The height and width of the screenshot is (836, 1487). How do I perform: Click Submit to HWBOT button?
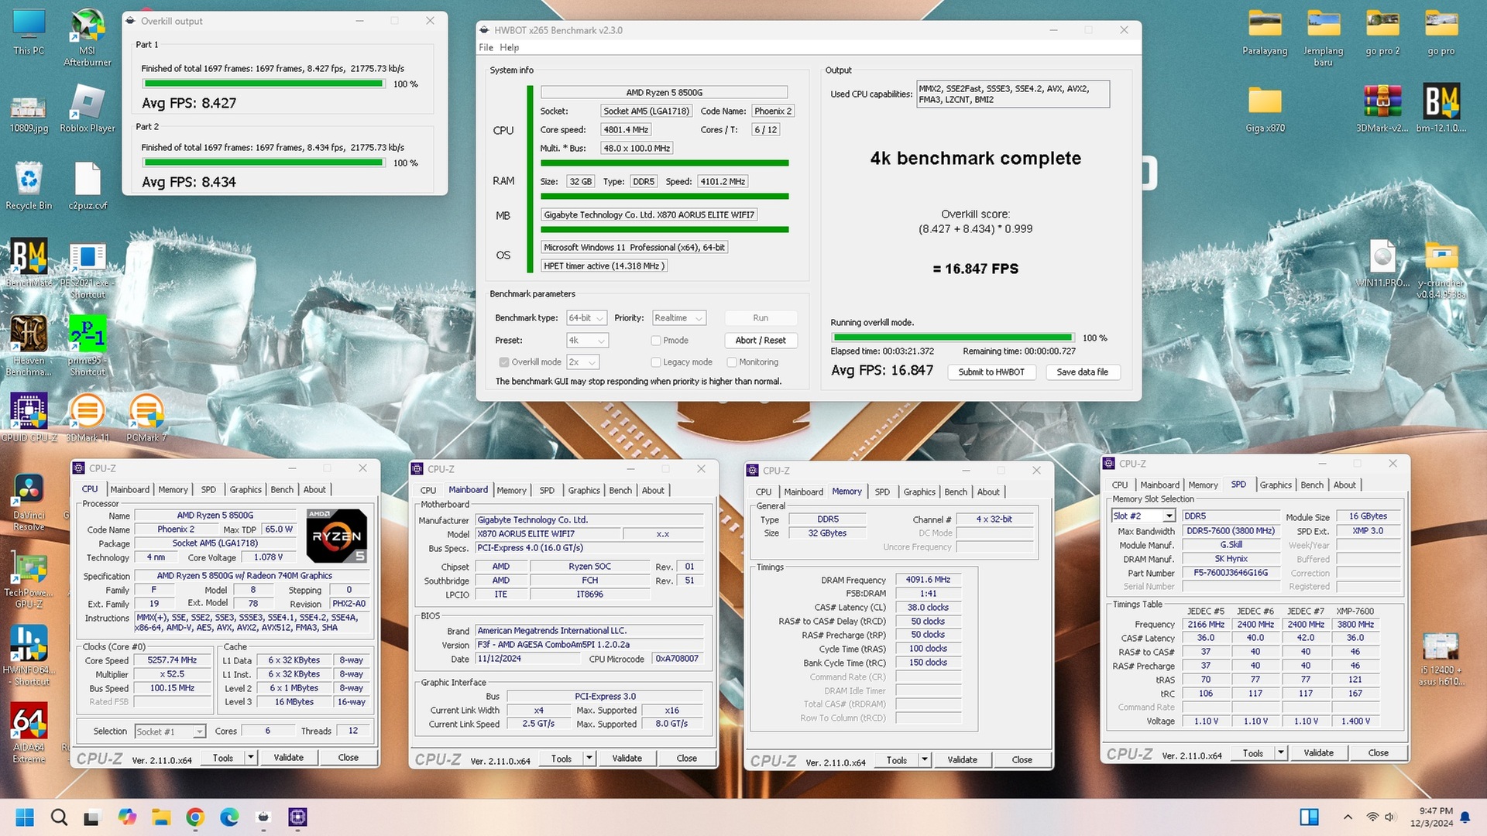991,372
